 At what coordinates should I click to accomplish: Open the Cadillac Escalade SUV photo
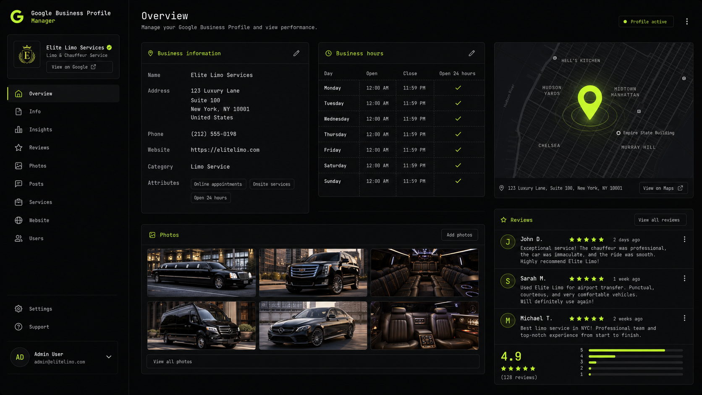(x=313, y=273)
